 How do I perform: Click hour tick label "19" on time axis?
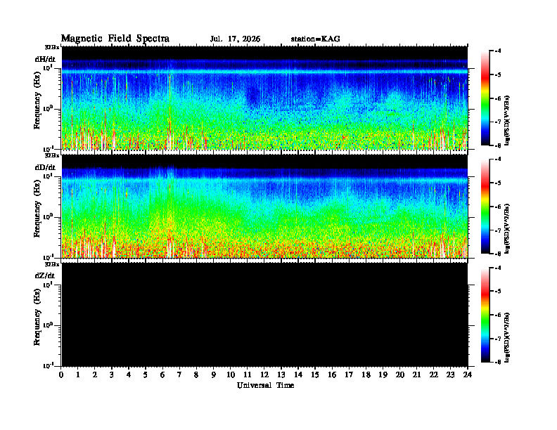(x=383, y=375)
